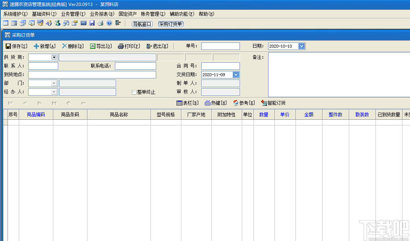Jump to first record navigation arrow

point(11,103)
